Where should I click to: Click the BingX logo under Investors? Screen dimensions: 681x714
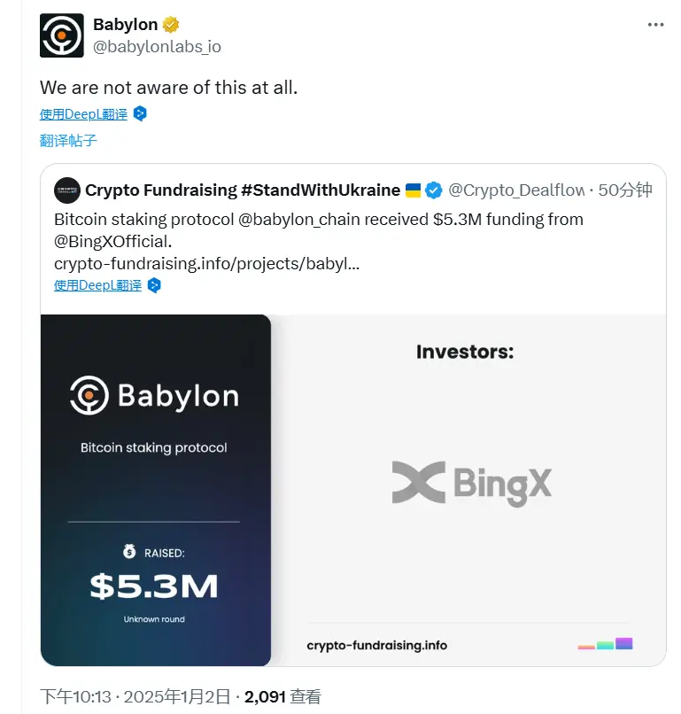471,483
